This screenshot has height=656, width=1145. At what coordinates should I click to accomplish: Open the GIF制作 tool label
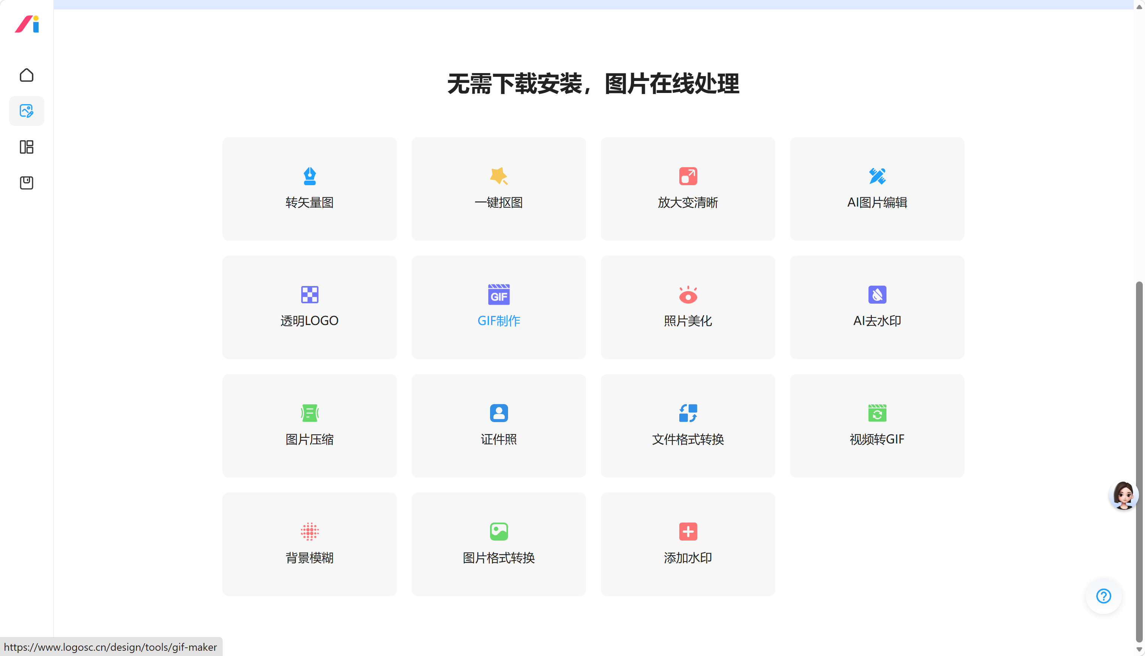(x=499, y=321)
